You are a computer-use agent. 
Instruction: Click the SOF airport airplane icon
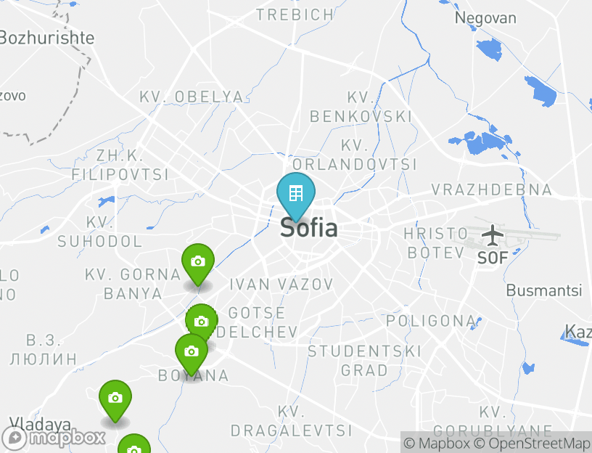tap(493, 235)
